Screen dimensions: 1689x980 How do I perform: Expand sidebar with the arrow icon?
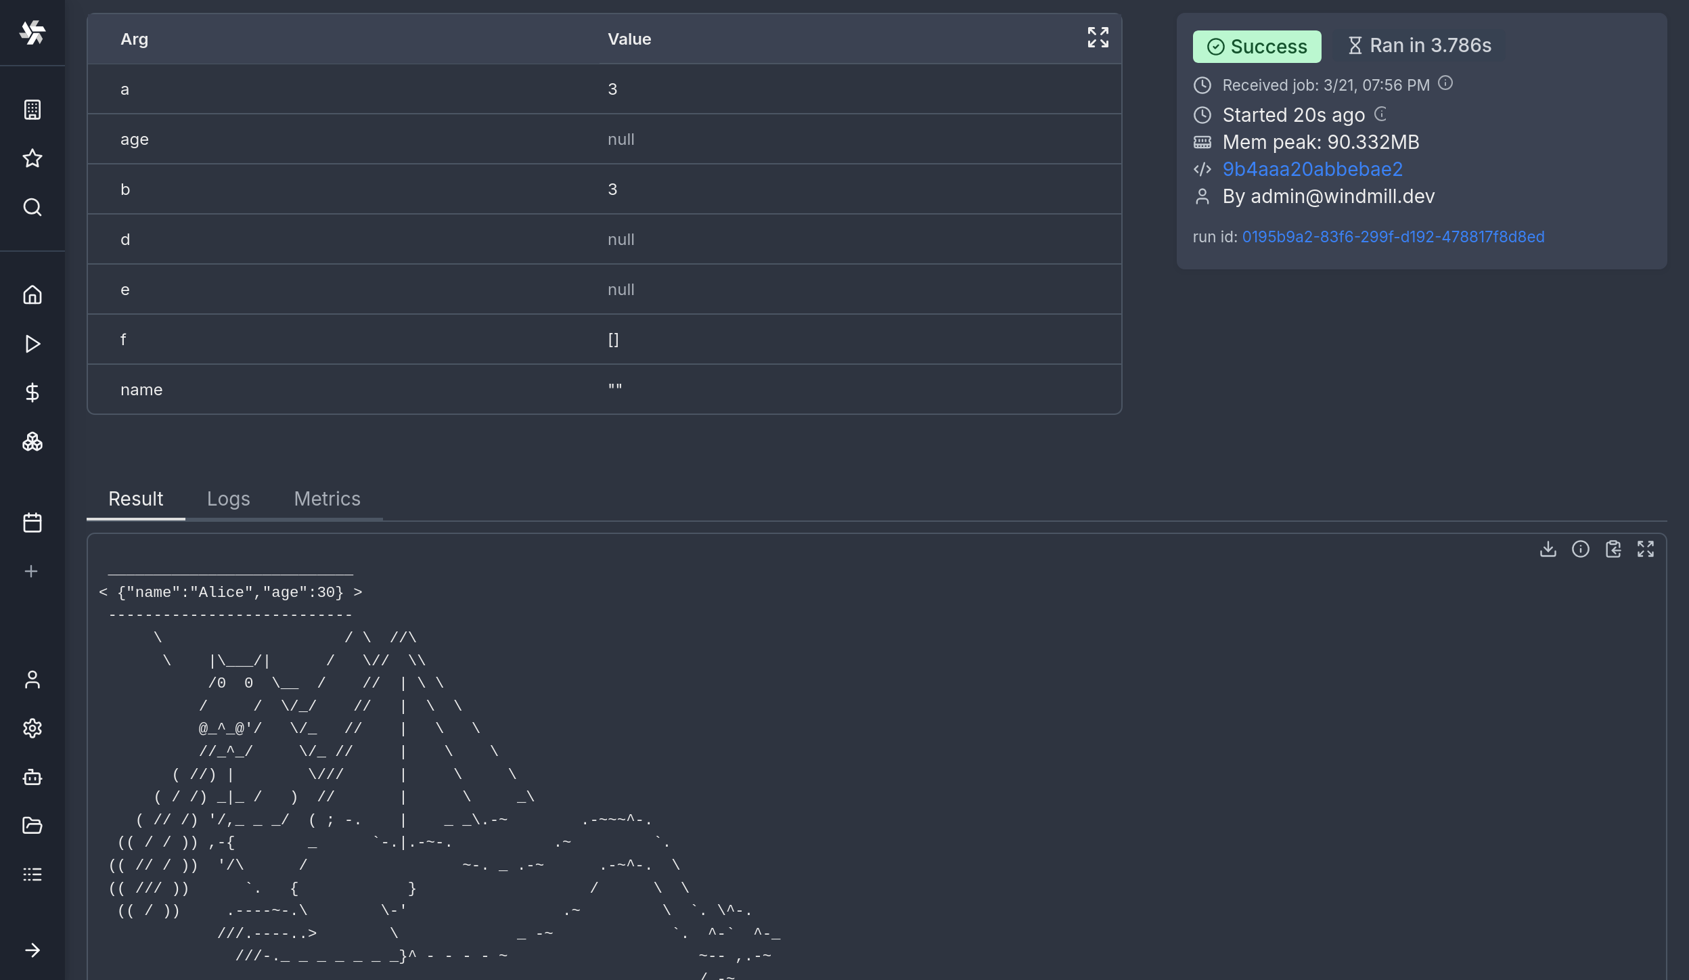(x=32, y=950)
